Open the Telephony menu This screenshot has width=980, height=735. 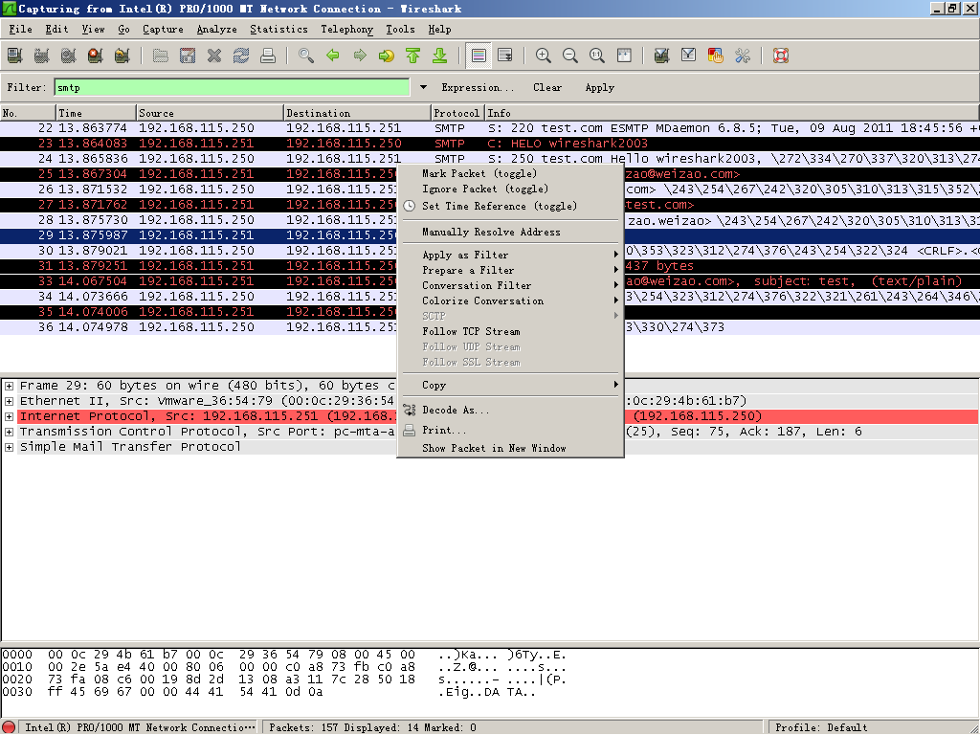(x=346, y=30)
